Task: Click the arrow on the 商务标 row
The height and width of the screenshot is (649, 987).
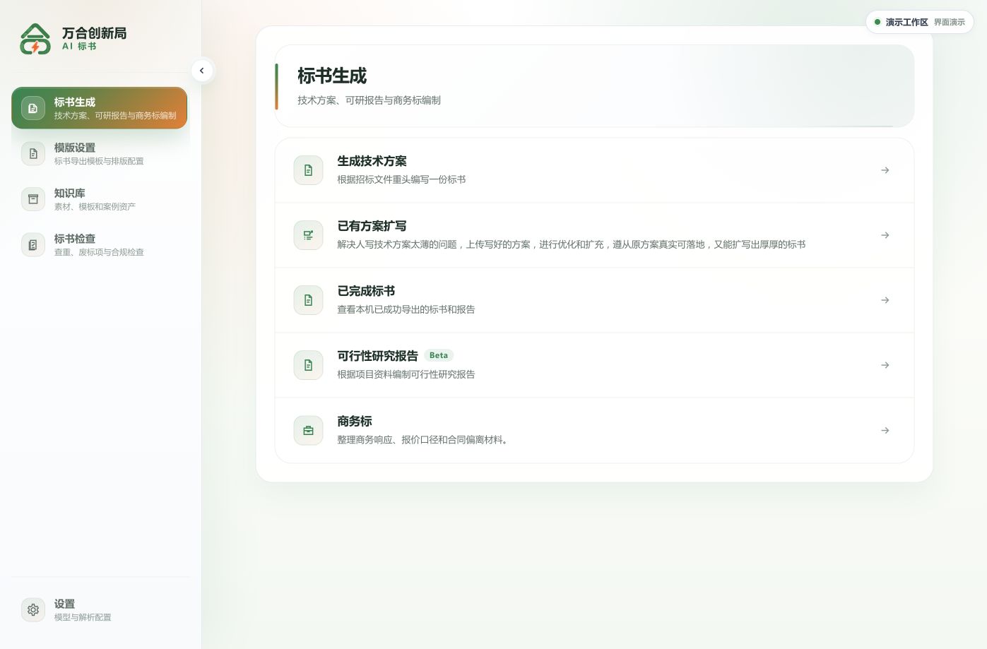Action: click(885, 430)
